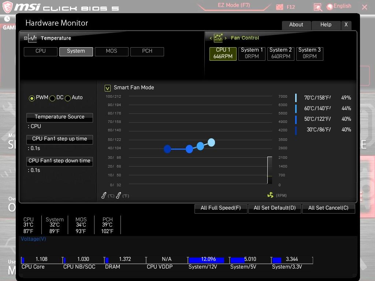Click the small box next to Temperature
The width and height of the screenshot is (375, 281).
[x=26, y=38]
